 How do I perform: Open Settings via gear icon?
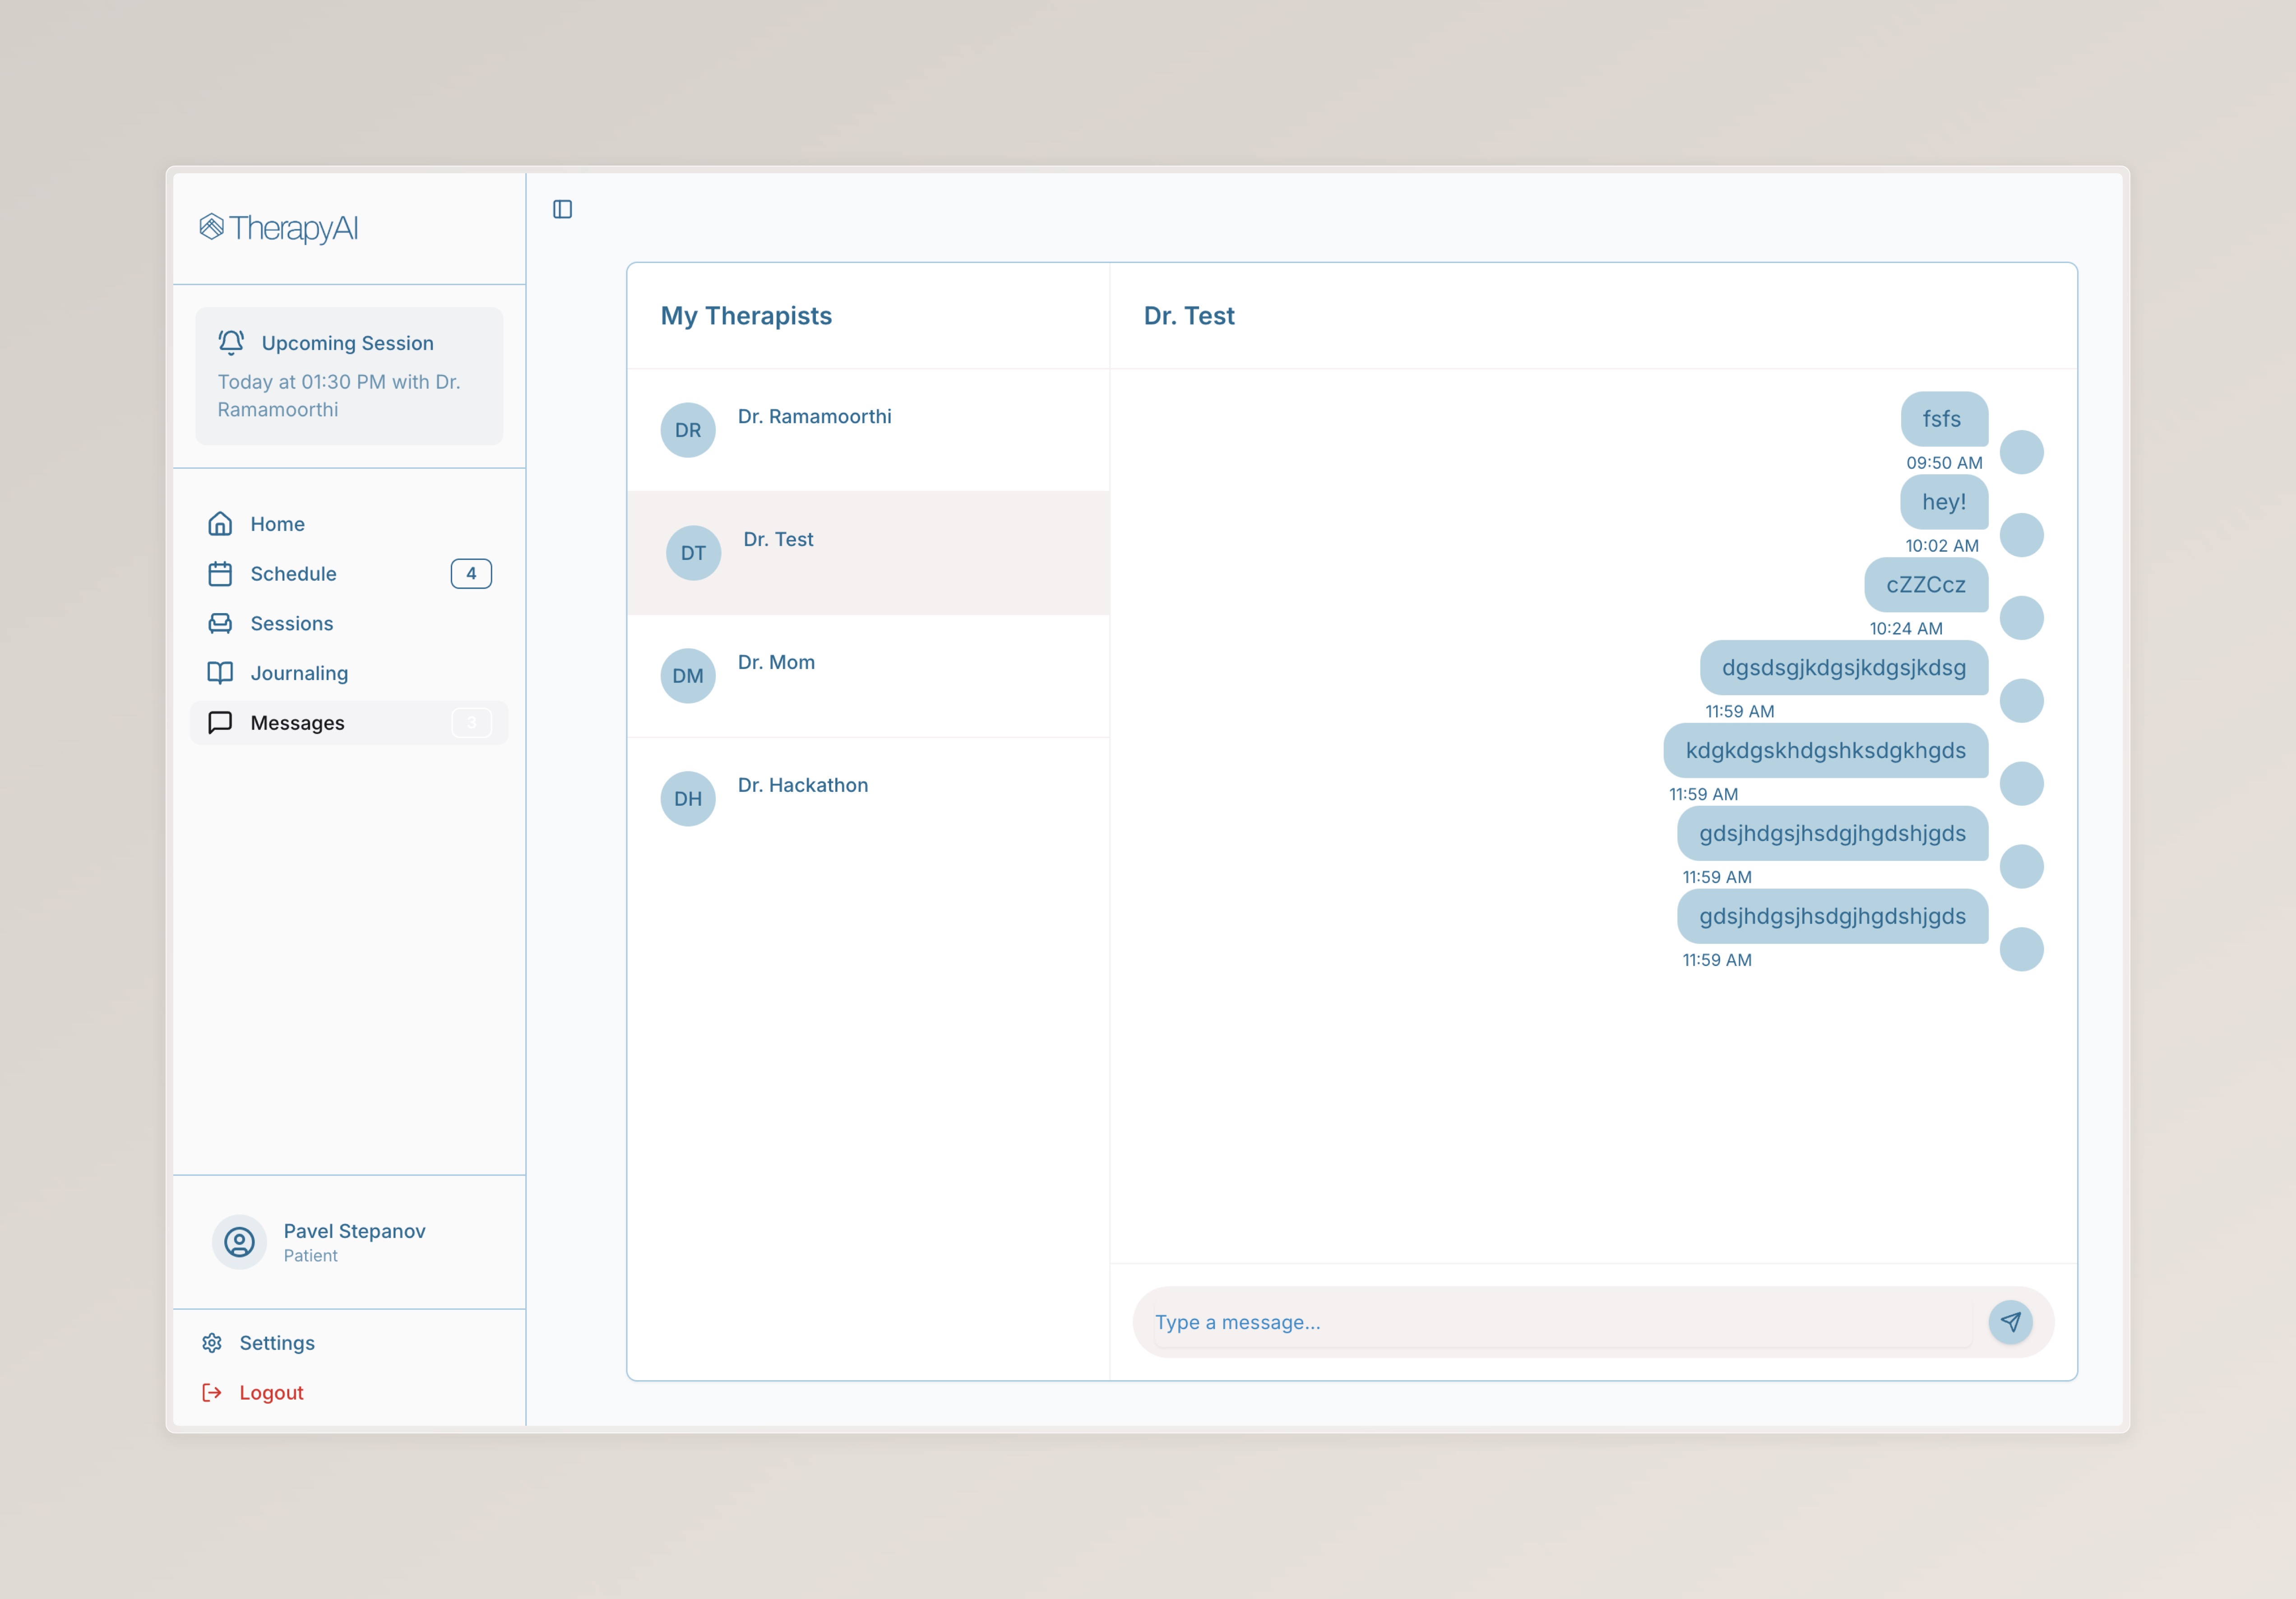pyautogui.click(x=212, y=1343)
